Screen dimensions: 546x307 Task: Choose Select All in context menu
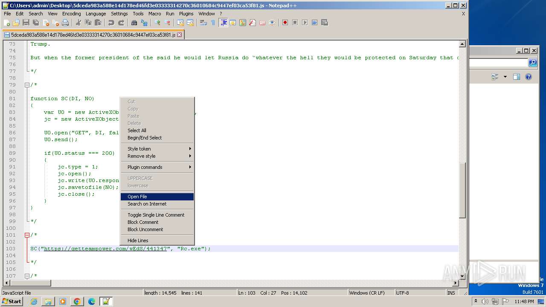[x=157, y=130]
